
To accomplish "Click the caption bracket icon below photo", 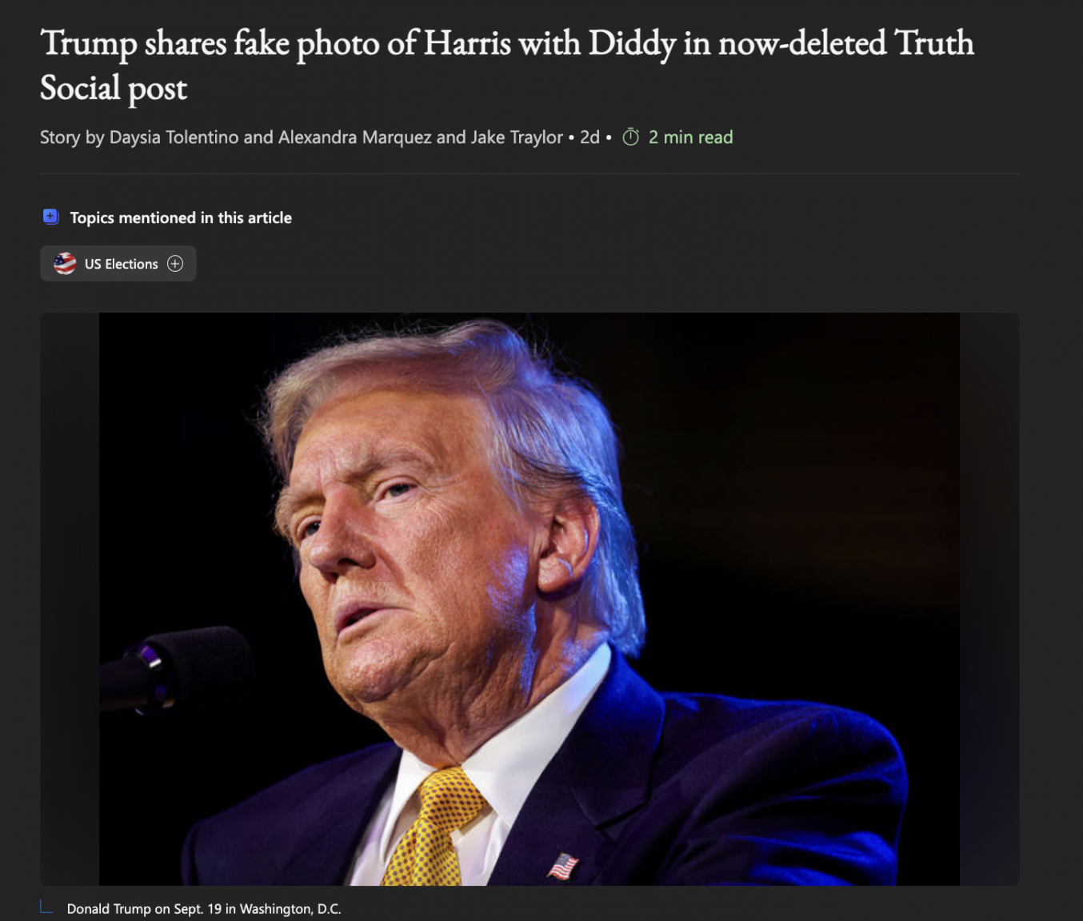I will tap(46, 907).
